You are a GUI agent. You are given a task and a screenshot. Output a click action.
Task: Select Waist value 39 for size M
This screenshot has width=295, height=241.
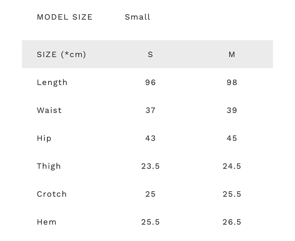coord(232,110)
